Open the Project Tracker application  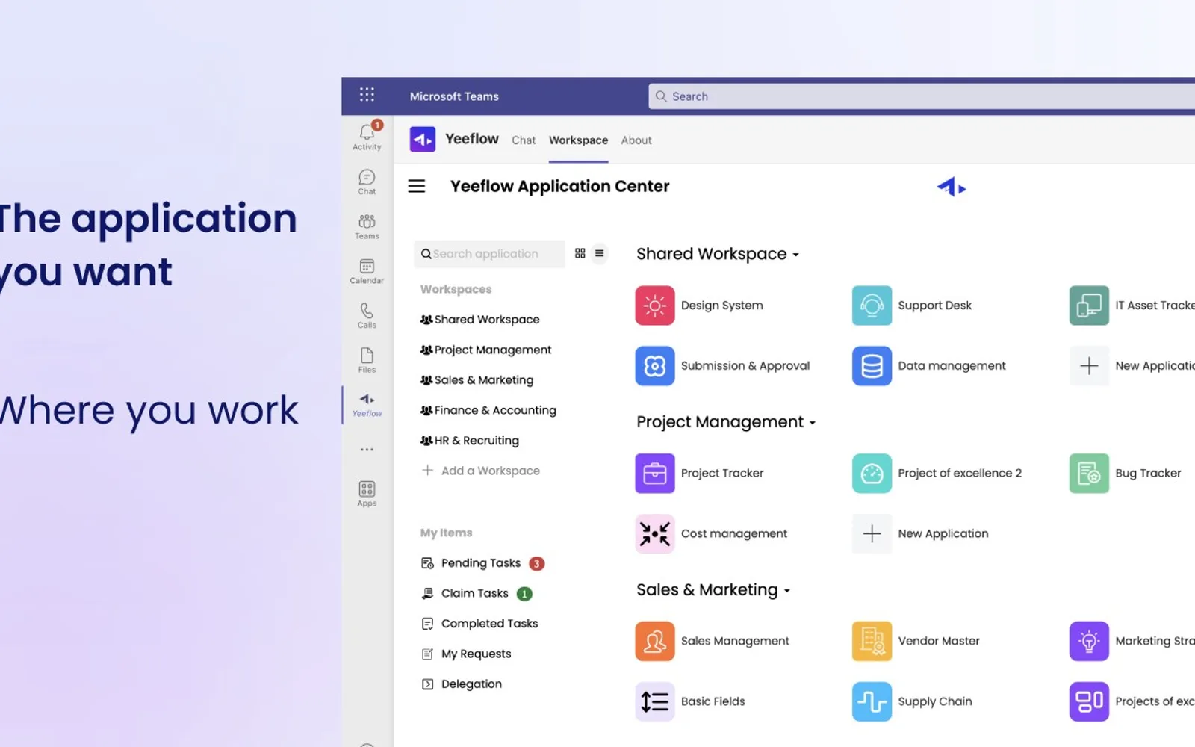point(699,474)
